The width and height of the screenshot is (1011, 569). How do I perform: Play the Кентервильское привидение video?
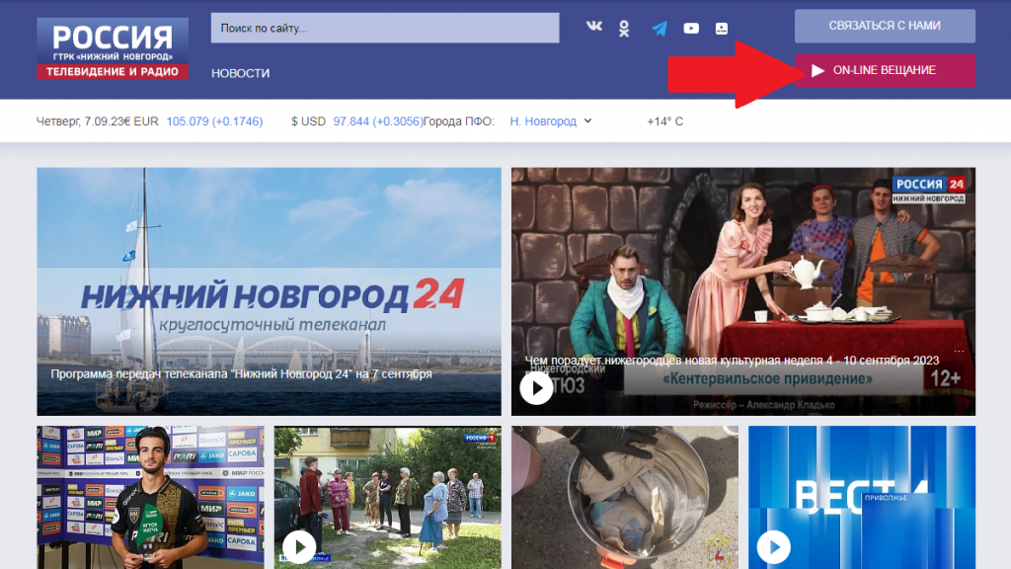pos(536,388)
